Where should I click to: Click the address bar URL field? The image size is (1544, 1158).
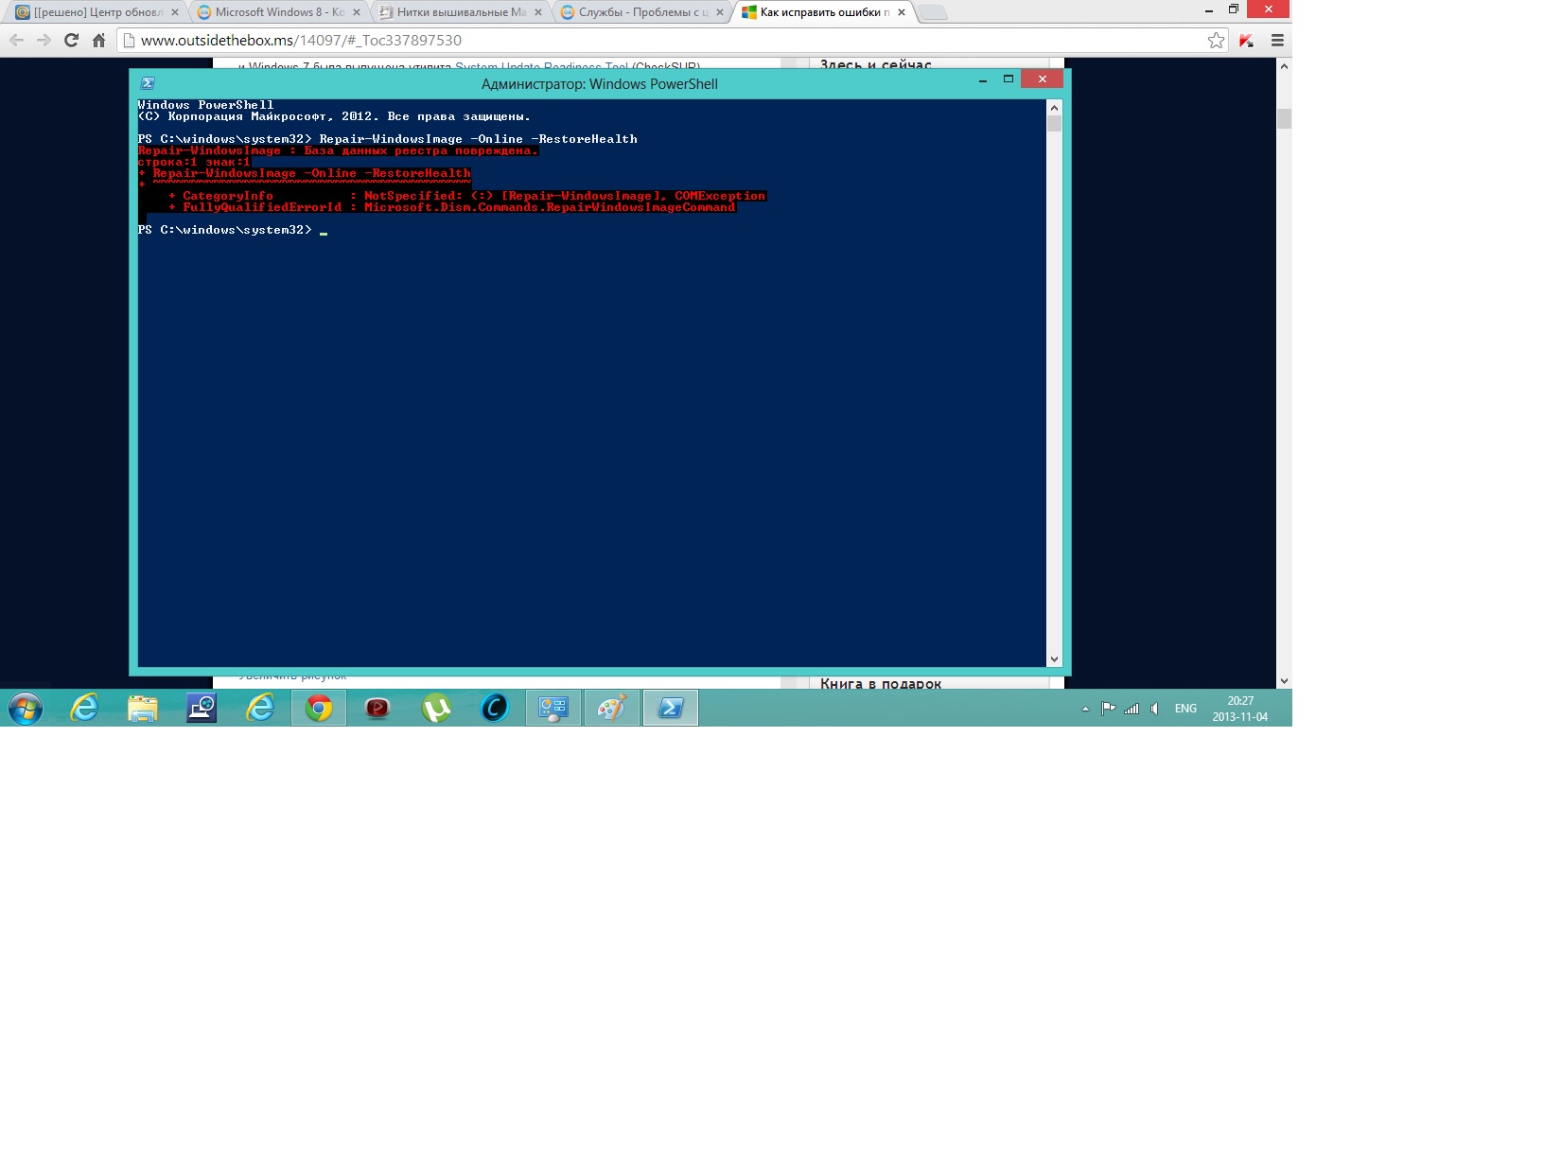662,41
